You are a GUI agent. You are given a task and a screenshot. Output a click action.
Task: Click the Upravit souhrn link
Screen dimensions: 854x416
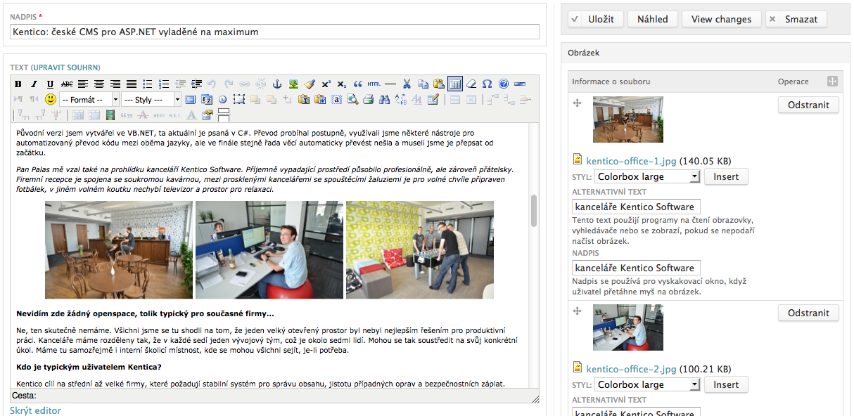click(66, 67)
